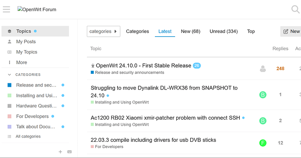Expand the More sidebar menu
301x158 pixels.
pyautogui.click(x=21, y=62)
